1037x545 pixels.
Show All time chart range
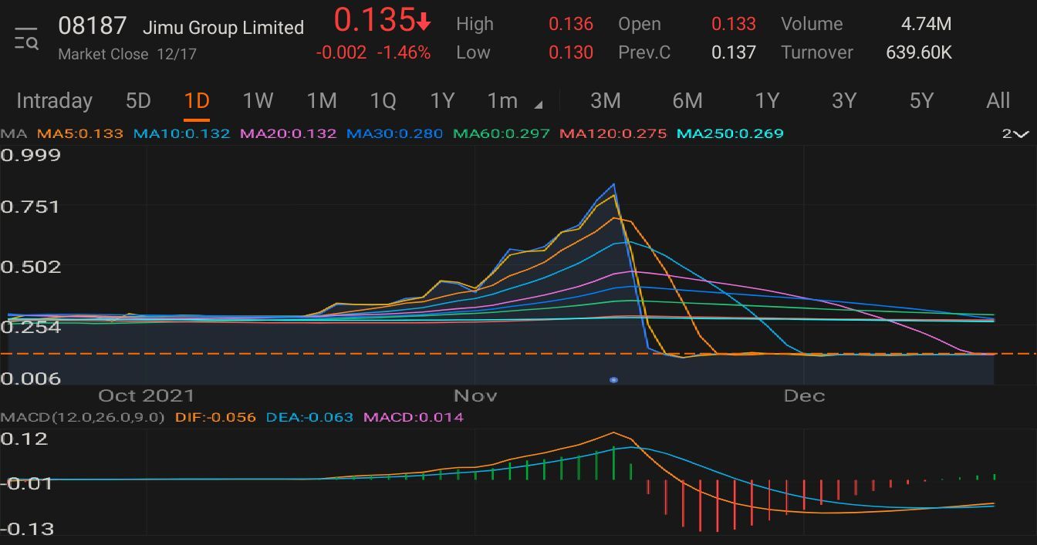tap(998, 101)
